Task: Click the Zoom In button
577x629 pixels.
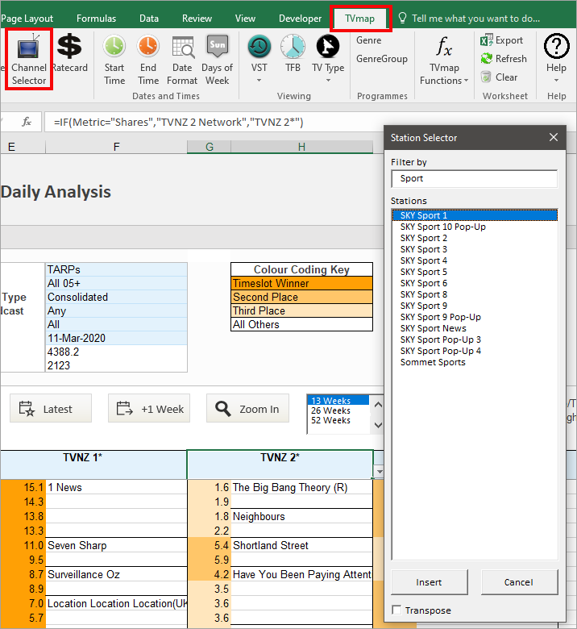Action: [x=247, y=408]
